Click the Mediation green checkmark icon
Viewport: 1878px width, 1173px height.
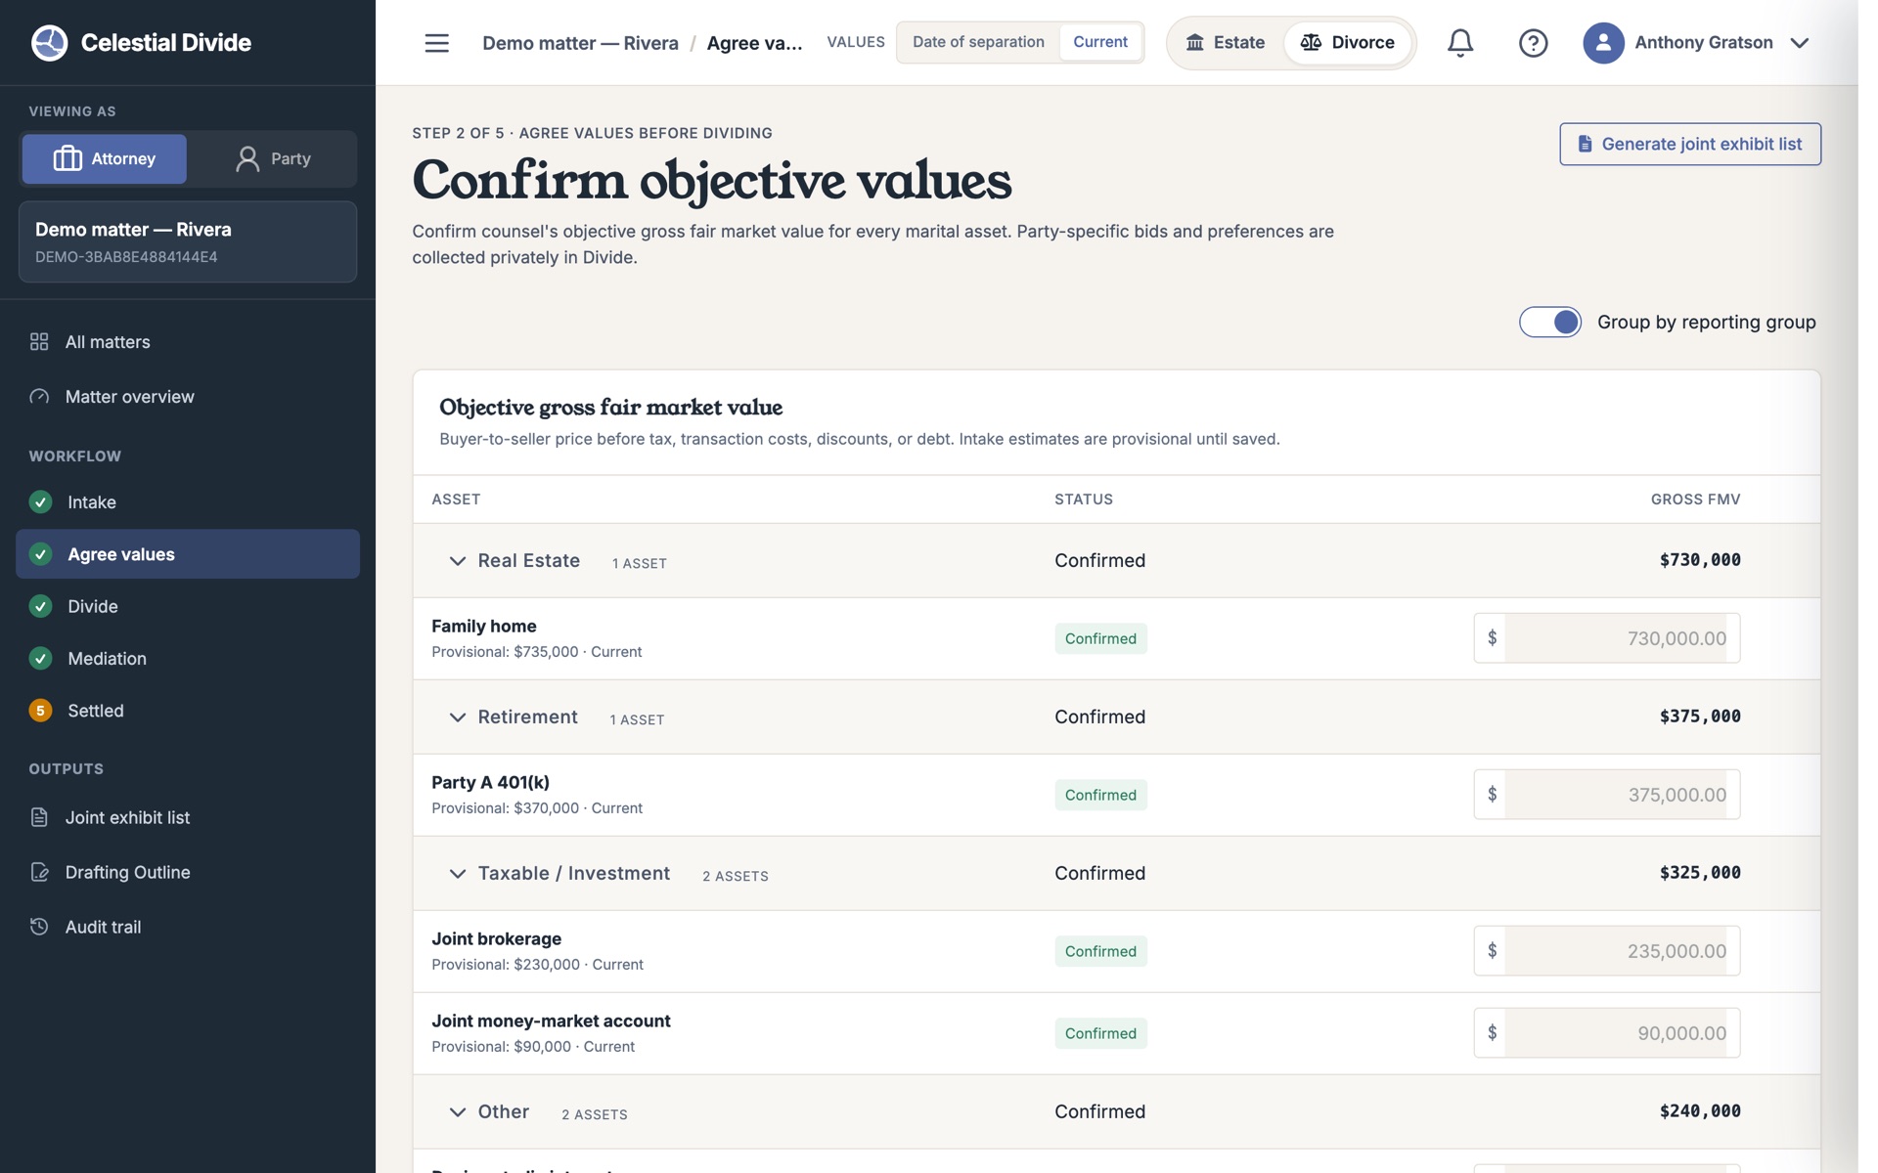click(40, 658)
